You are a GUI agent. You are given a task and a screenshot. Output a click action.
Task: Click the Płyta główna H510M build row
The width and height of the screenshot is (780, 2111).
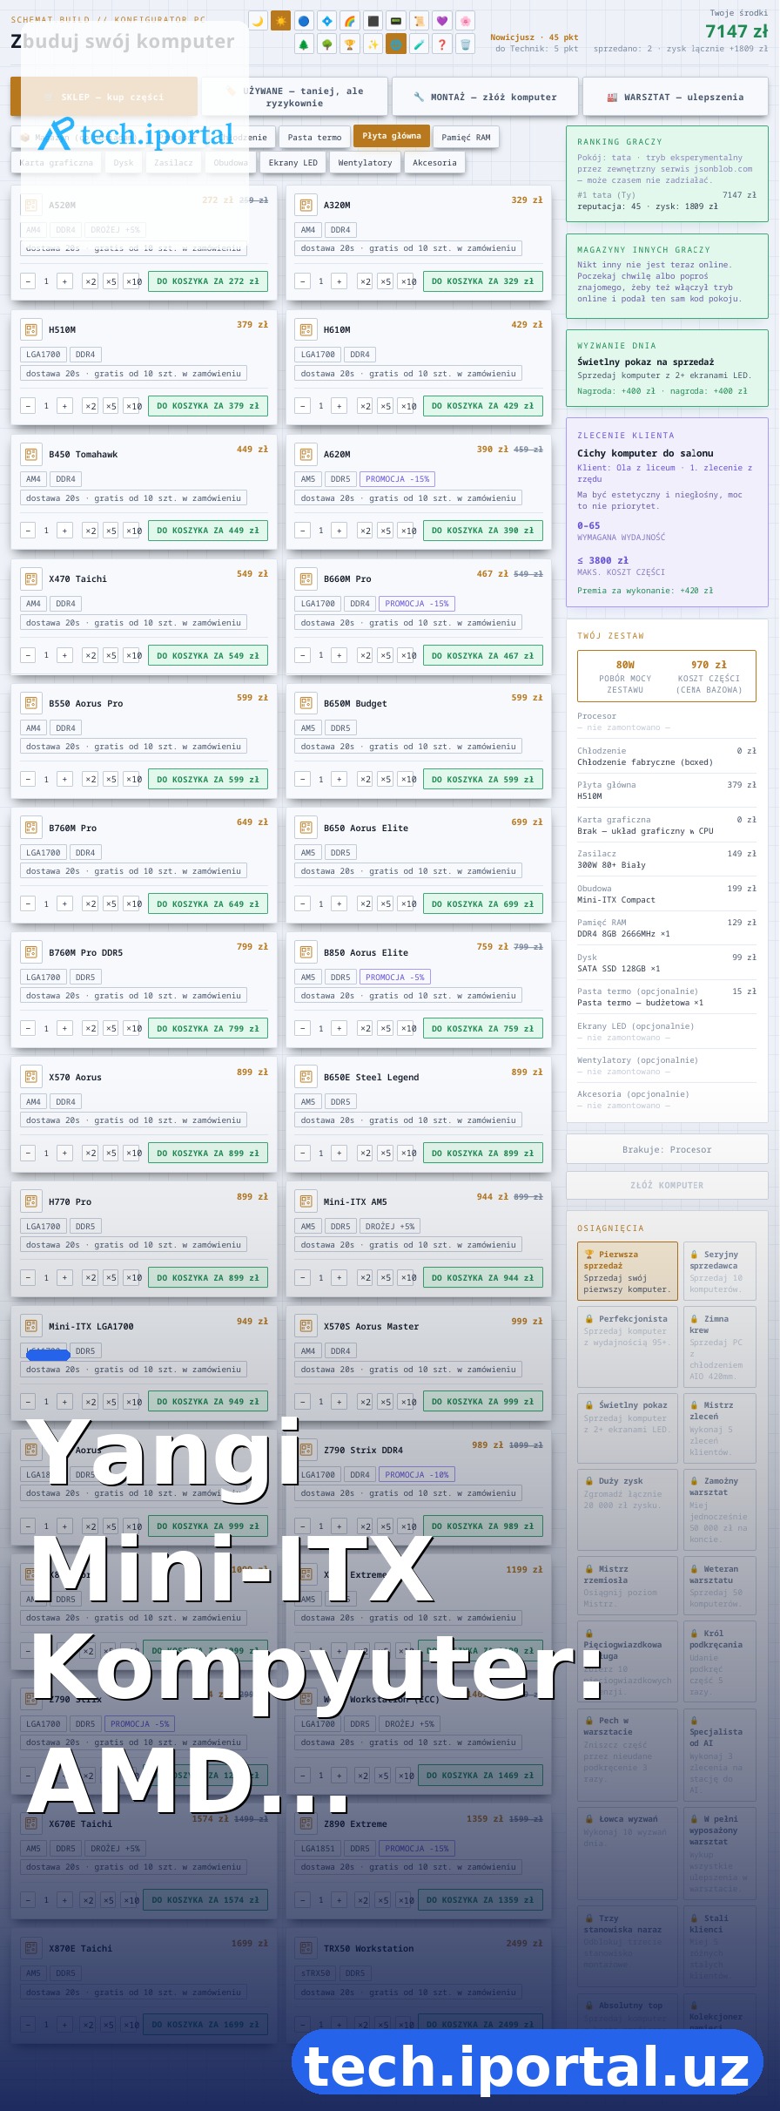[667, 790]
